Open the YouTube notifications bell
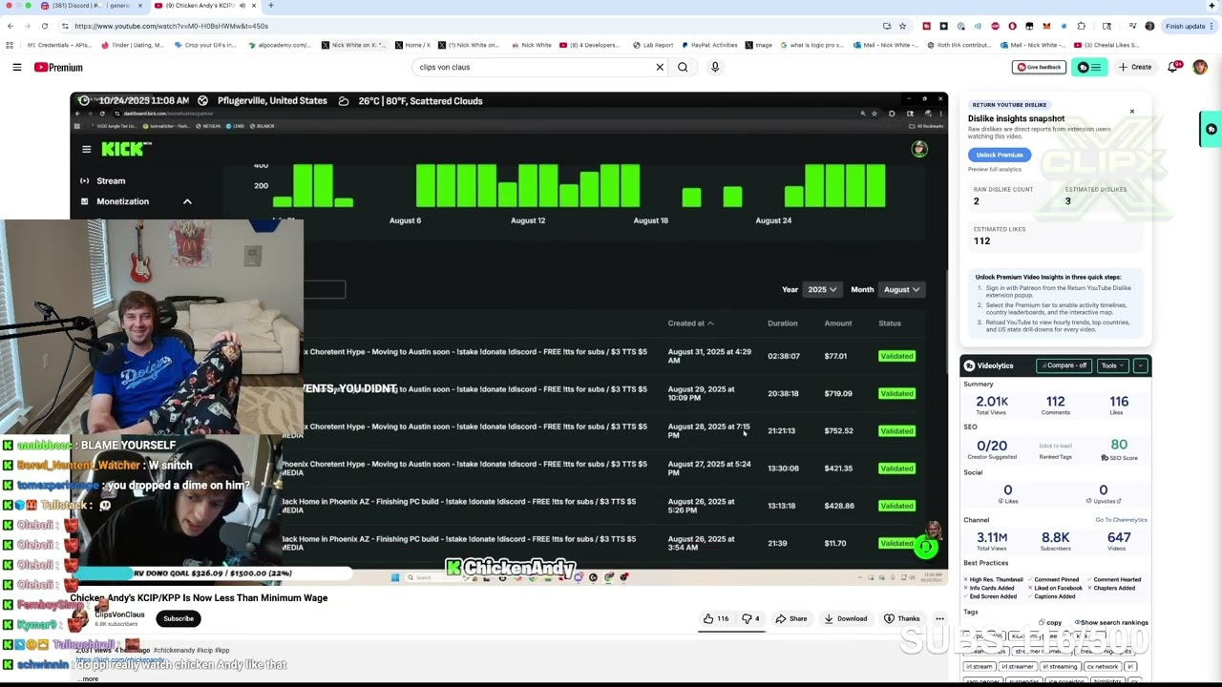The width and height of the screenshot is (1222, 687). point(1173,67)
